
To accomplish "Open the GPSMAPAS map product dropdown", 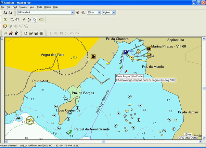I will pos(72,13).
